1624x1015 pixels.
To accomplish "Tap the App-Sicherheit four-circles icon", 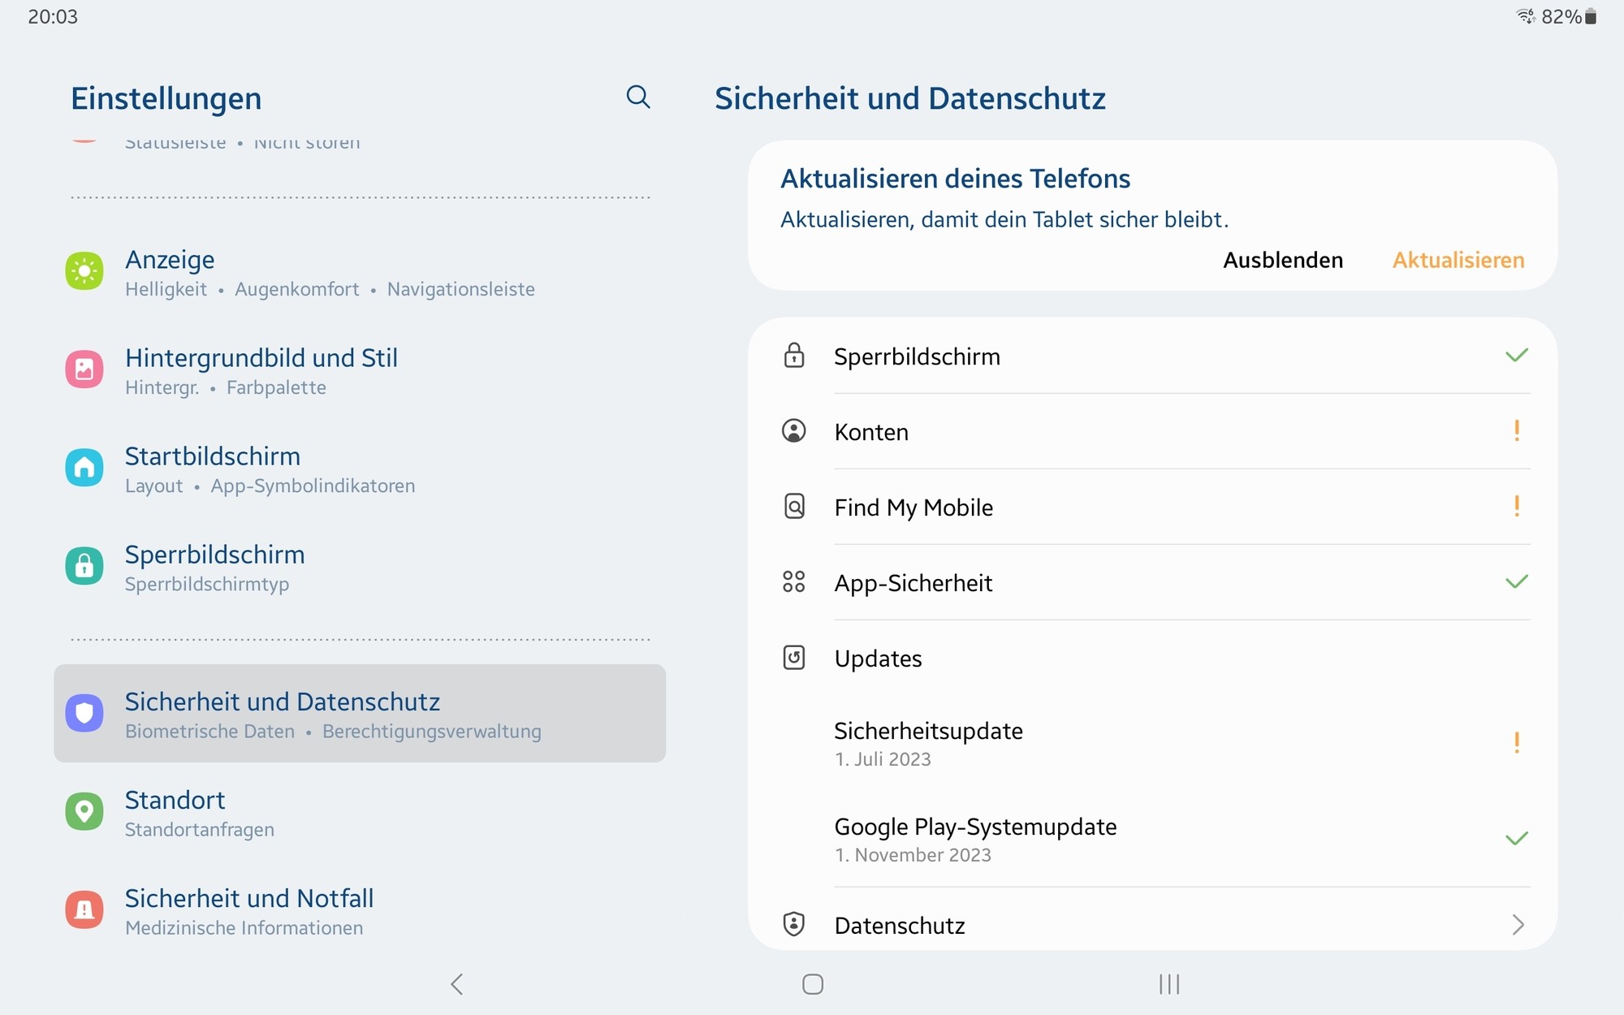I will click(x=794, y=582).
